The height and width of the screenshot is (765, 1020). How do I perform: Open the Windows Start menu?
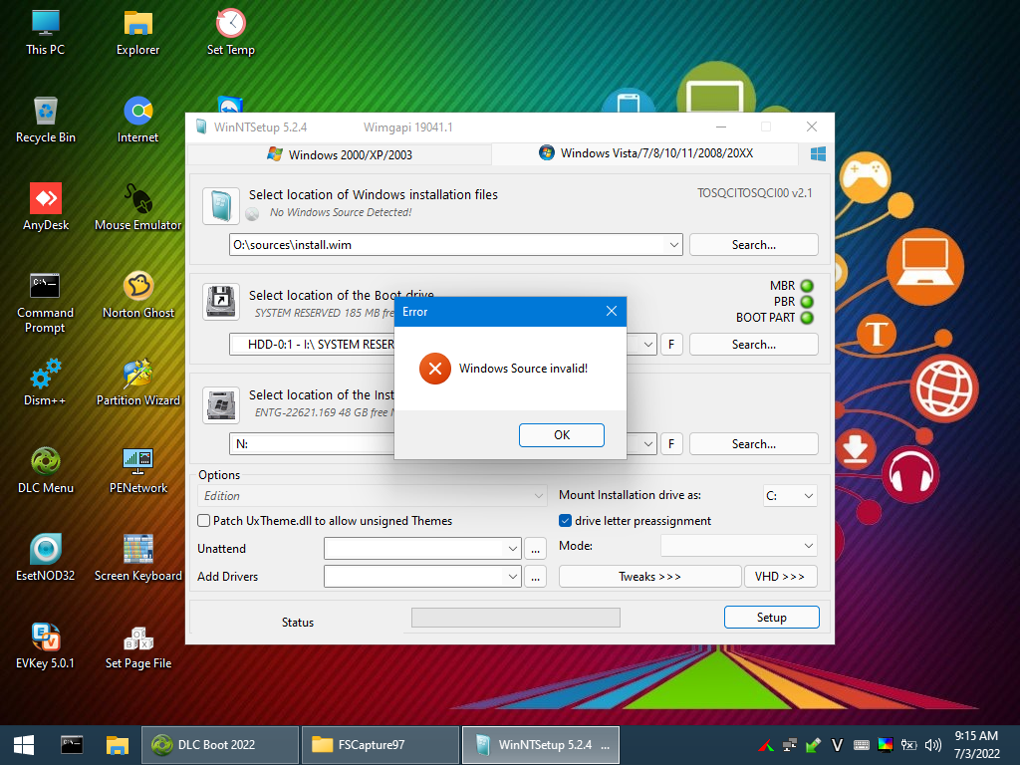[x=24, y=745]
